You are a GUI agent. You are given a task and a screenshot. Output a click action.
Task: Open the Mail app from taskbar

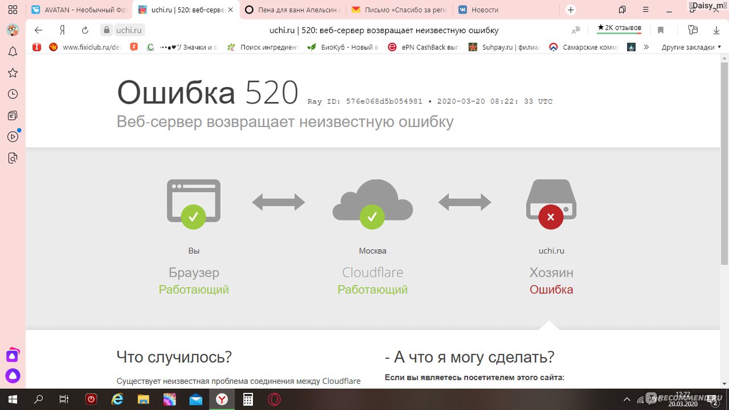click(x=195, y=399)
